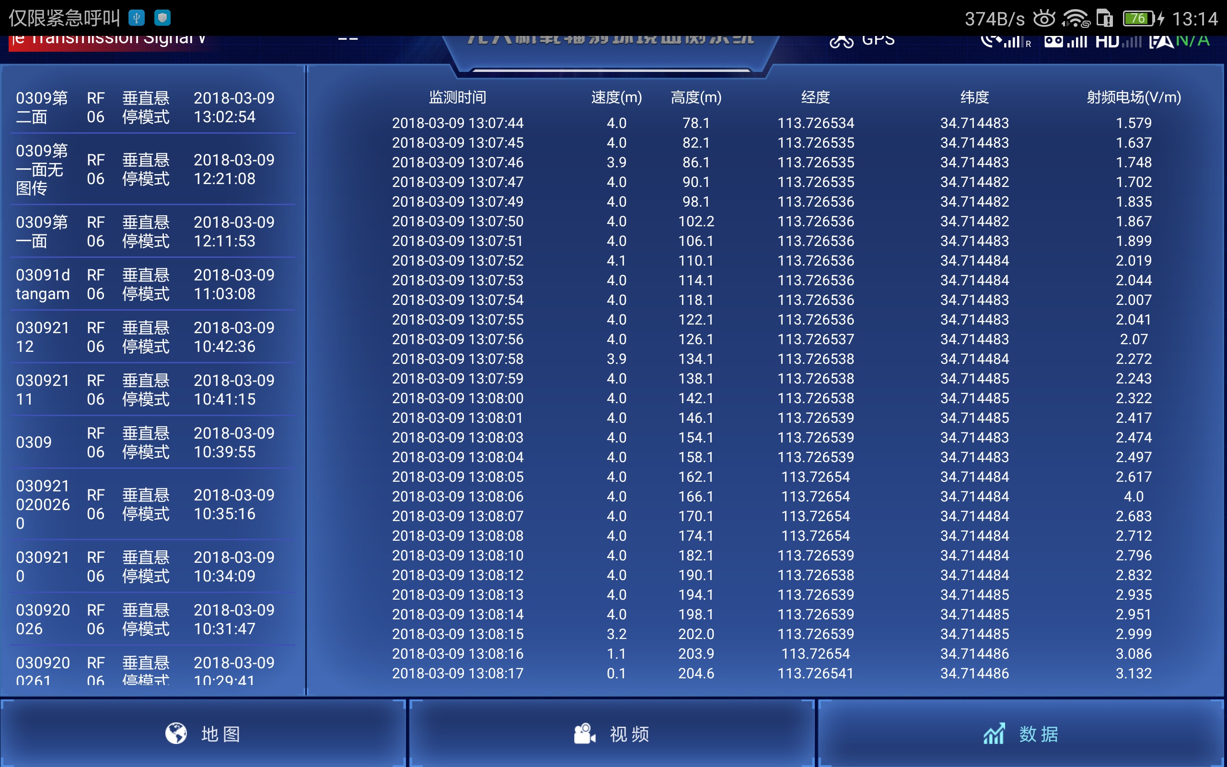Tap the chart icon on the 数据 tab
This screenshot has width=1227, height=767.
(x=993, y=733)
